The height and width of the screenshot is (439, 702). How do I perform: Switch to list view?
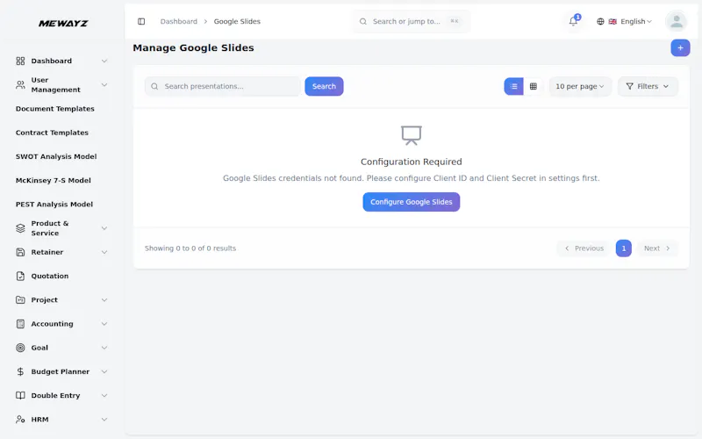point(513,86)
